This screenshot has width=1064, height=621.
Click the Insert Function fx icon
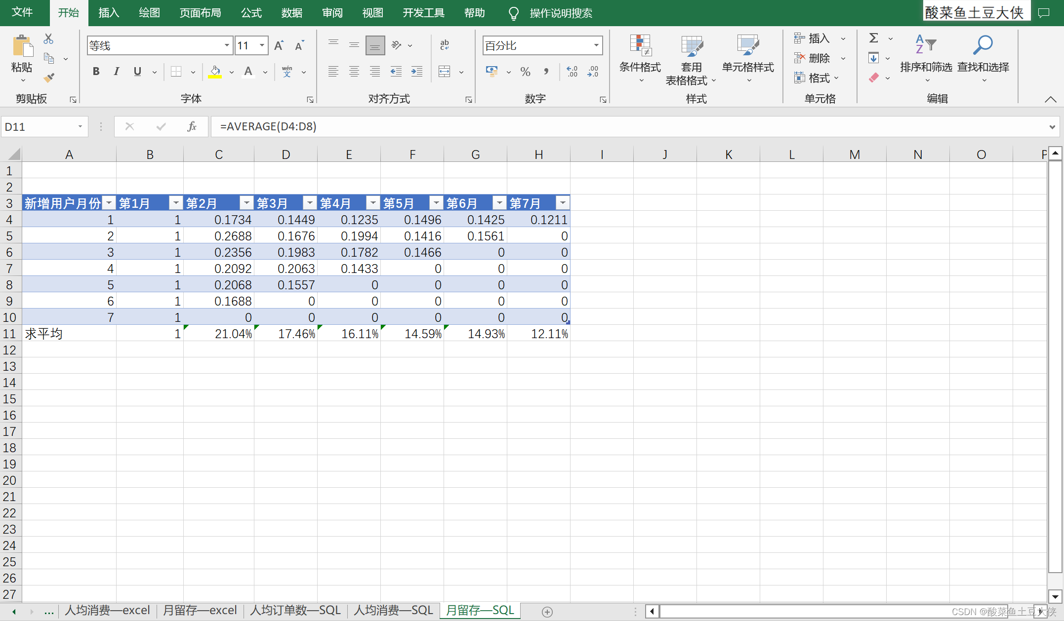(192, 127)
